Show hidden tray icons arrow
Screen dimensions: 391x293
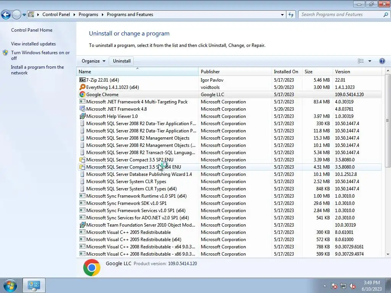point(325,286)
